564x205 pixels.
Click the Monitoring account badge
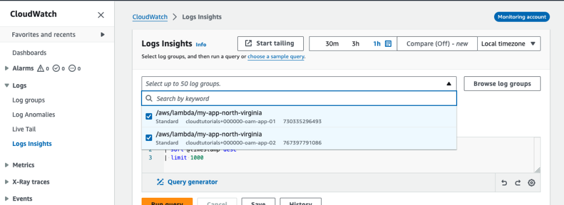[x=521, y=17]
